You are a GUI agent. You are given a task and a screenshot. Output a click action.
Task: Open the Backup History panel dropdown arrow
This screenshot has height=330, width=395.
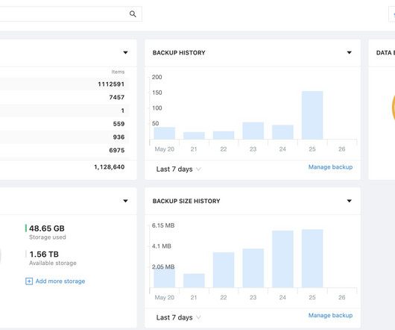349,52
